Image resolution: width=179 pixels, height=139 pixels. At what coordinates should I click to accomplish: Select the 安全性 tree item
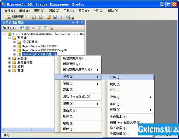click(x=22, y=58)
